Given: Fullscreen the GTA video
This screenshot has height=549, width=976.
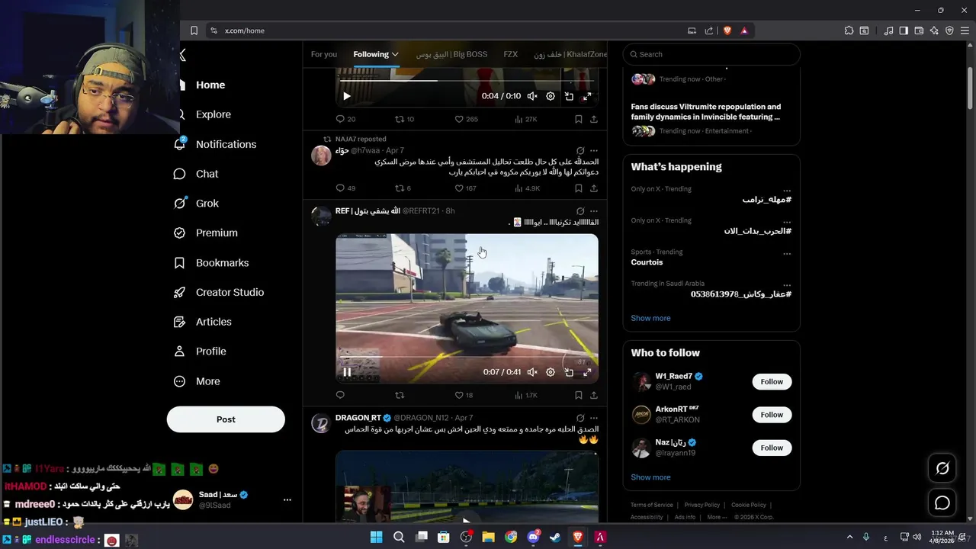Looking at the screenshot, I should [587, 372].
